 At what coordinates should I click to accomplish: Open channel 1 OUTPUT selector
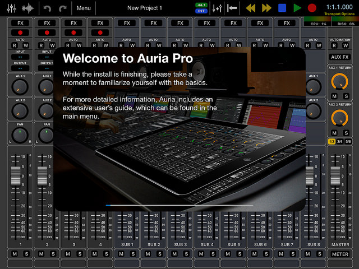coord(20,68)
